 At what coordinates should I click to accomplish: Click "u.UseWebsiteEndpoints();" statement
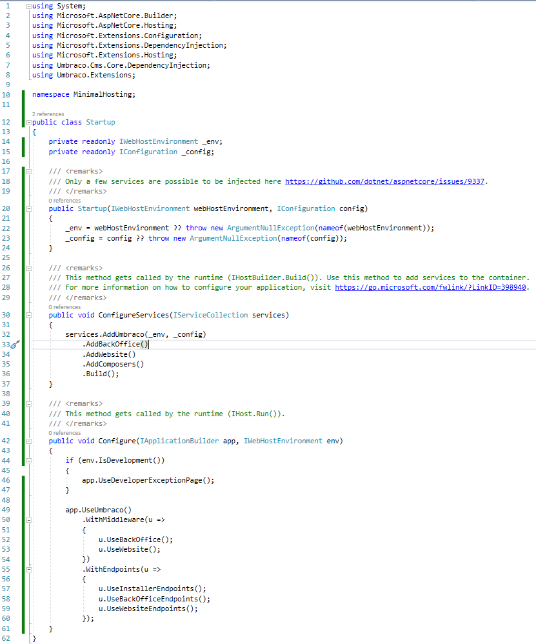point(148,609)
